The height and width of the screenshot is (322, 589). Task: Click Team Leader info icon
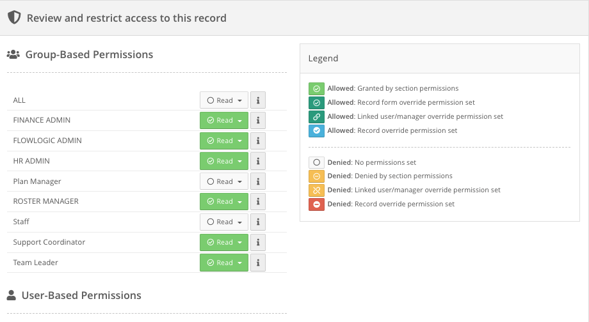258,263
